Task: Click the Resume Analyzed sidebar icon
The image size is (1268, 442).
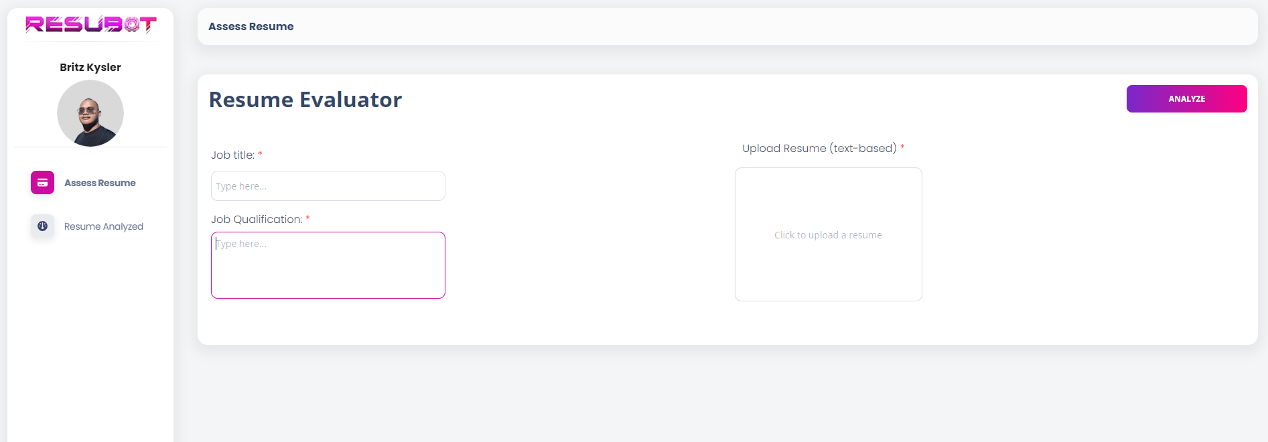Action: [42, 226]
